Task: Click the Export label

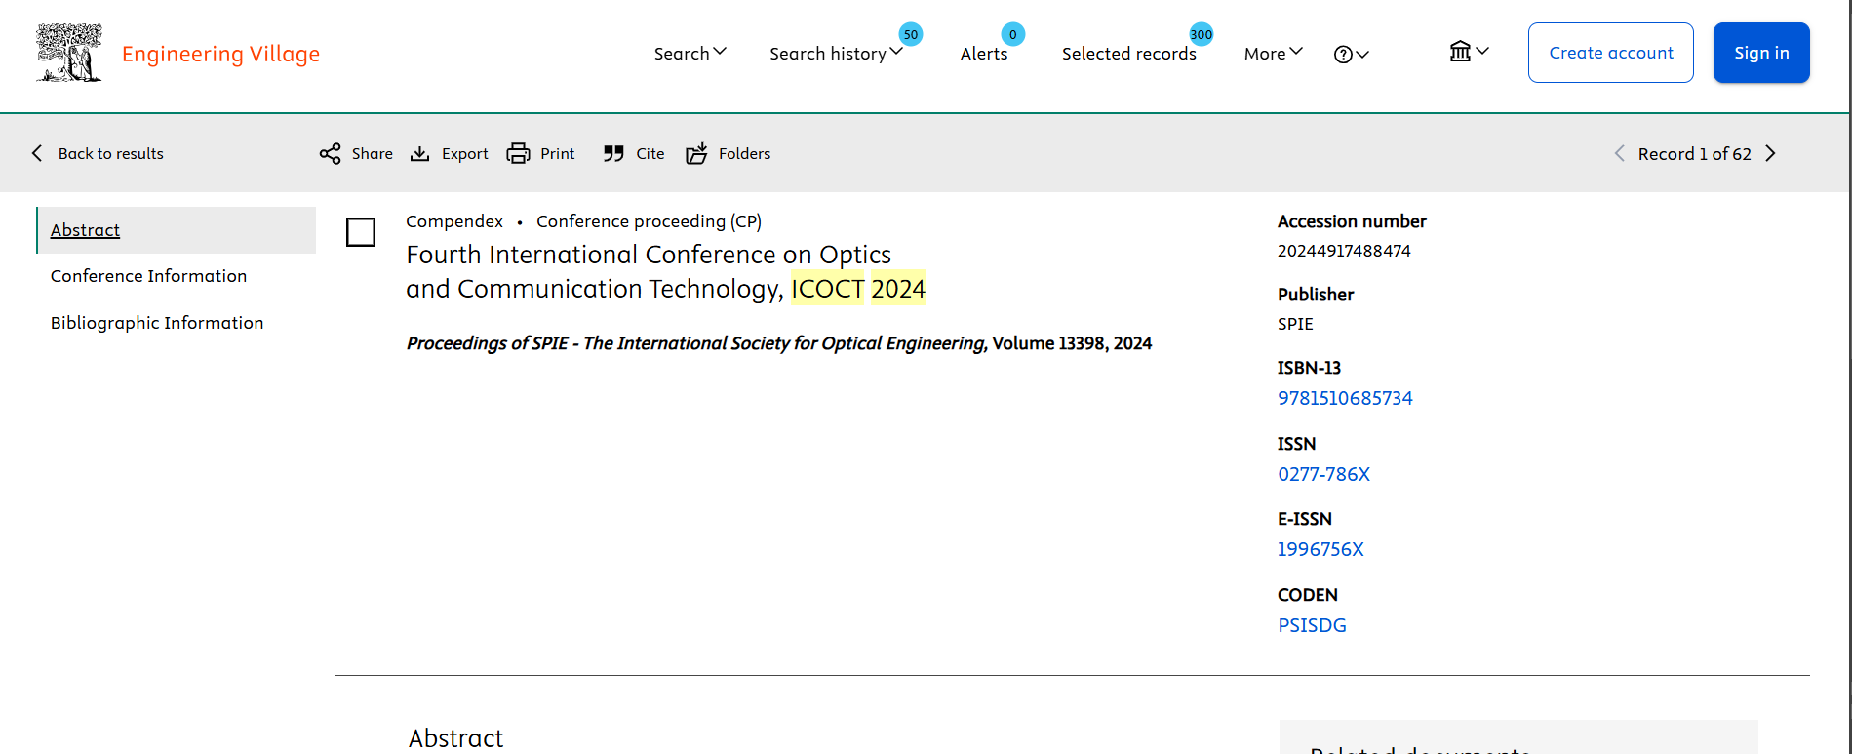Action: pyautogui.click(x=465, y=153)
